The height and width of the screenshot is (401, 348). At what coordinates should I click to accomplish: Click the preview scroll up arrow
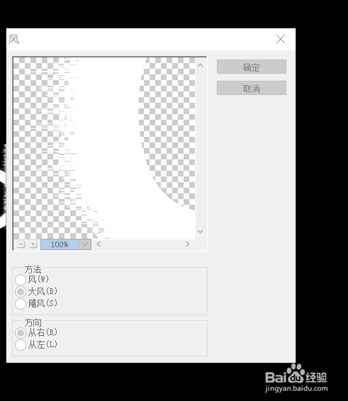[x=201, y=65]
